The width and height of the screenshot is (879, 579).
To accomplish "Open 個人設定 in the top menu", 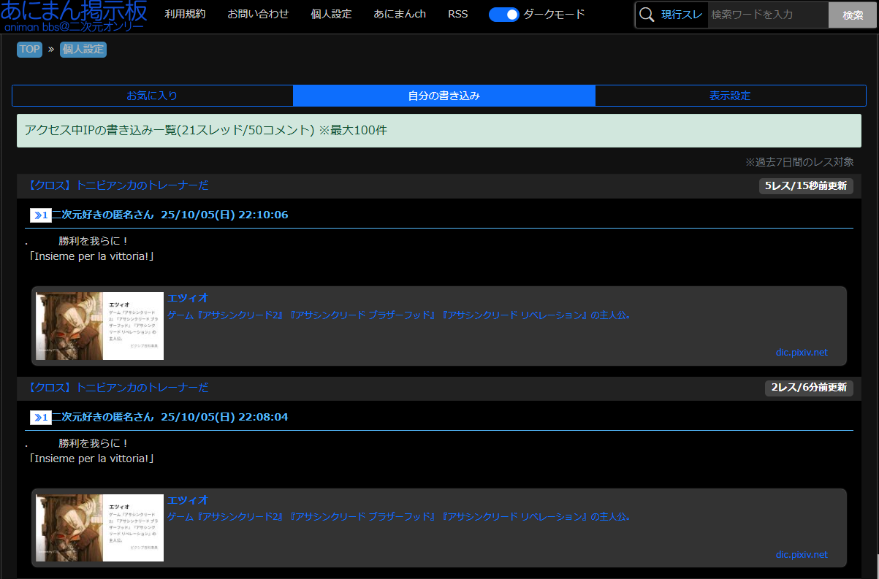I will [331, 15].
